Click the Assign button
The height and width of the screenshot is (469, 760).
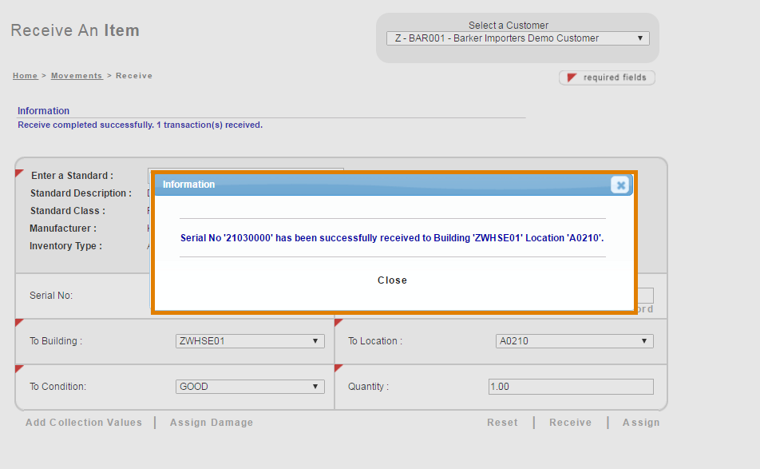coord(641,423)
